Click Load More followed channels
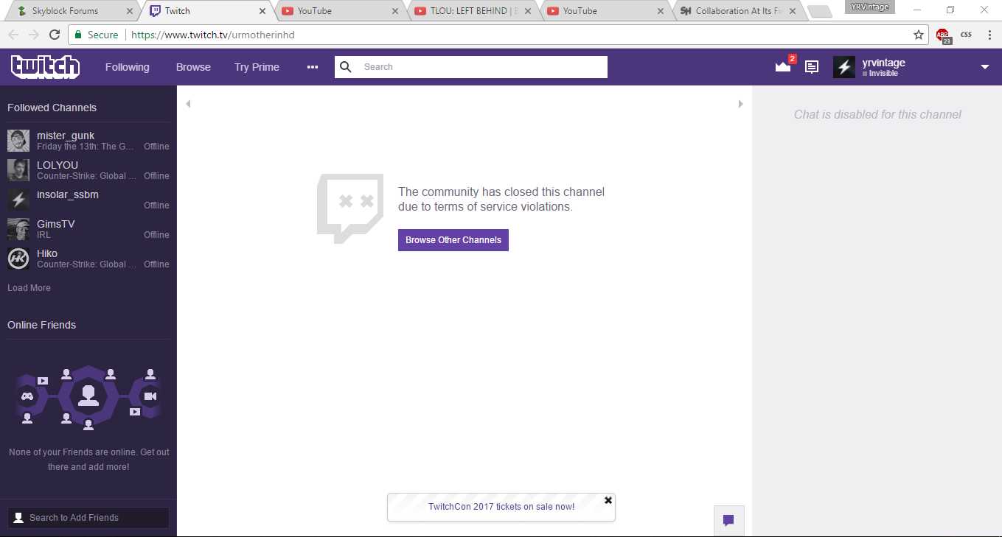This screenshot has height=537, width=1002. pyautogui.click(x=29, y=288)
